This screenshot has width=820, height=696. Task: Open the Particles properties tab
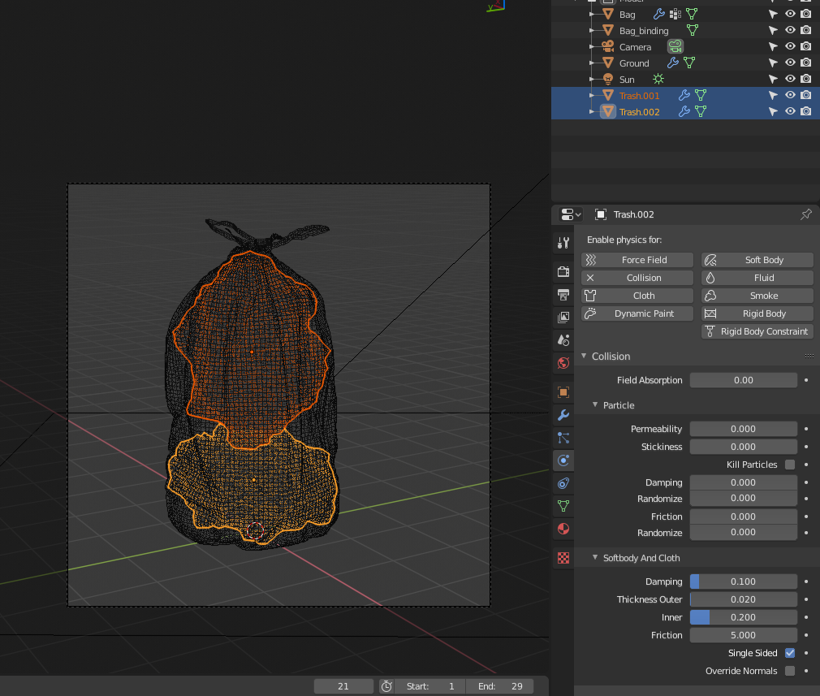click(x=563, y=438)
